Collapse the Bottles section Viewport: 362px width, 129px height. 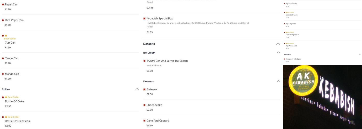(x=137, y=89)
